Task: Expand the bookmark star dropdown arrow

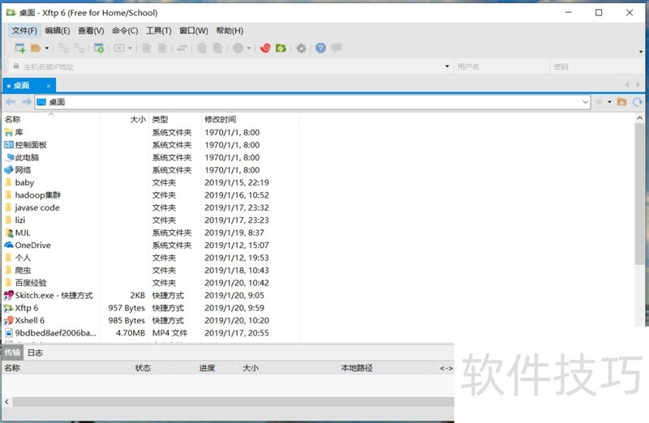Action: click(609, 102)
